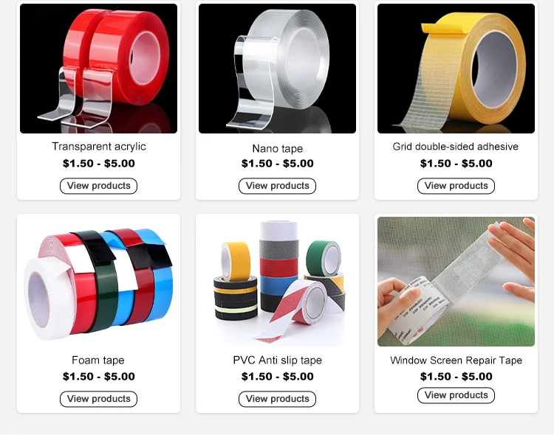The width and height of the screenshot is (554, 435).
Task: Click the PVC Anti slip tape title
Action: (x=277, y=361)
